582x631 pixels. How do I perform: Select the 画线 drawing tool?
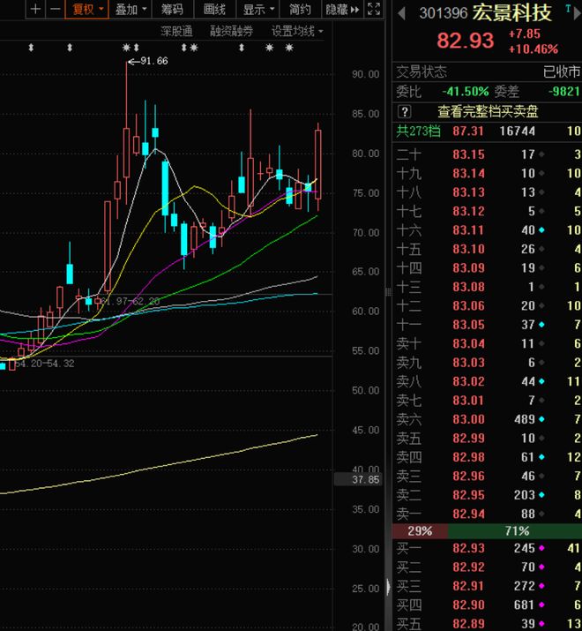(x=214, y=10)
